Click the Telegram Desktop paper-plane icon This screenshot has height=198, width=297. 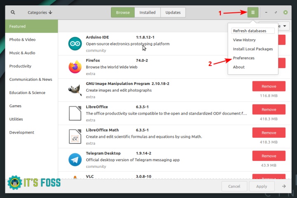[x=75, y=160]
